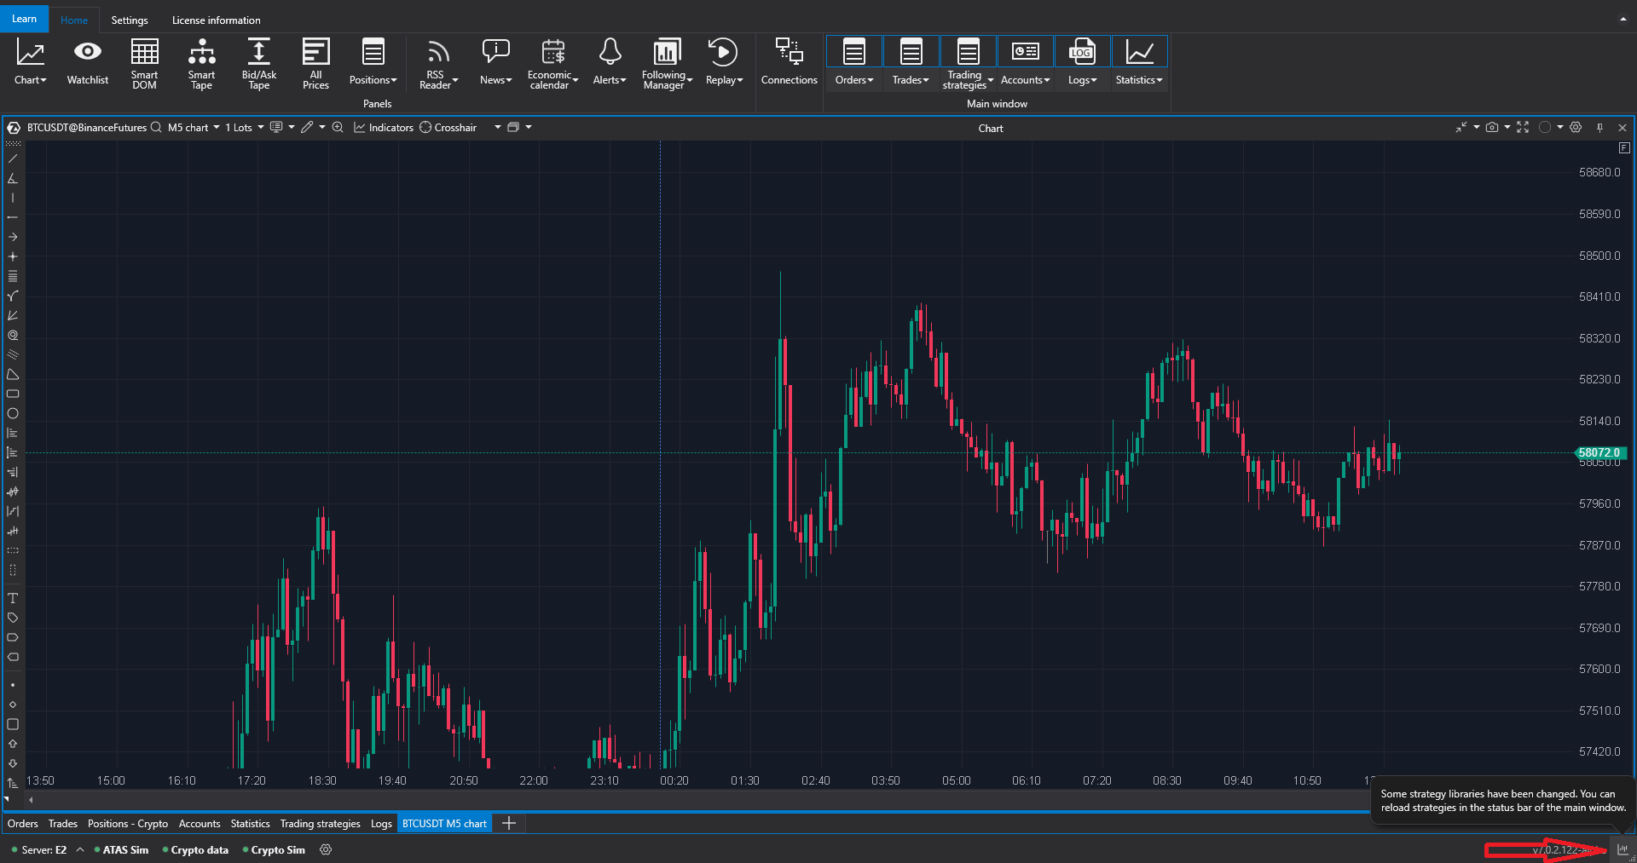Select the rectangle drawing tool
The height and width of the screenshot is (863, 1637).
click(x=13, y=394)
